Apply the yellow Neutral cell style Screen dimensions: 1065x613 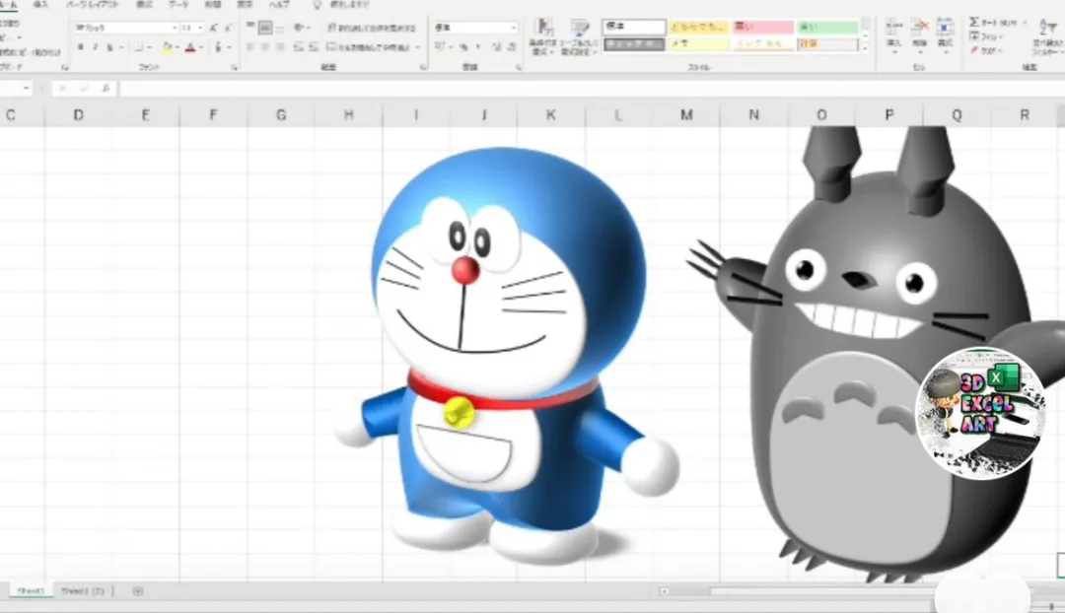click(698, 28)
